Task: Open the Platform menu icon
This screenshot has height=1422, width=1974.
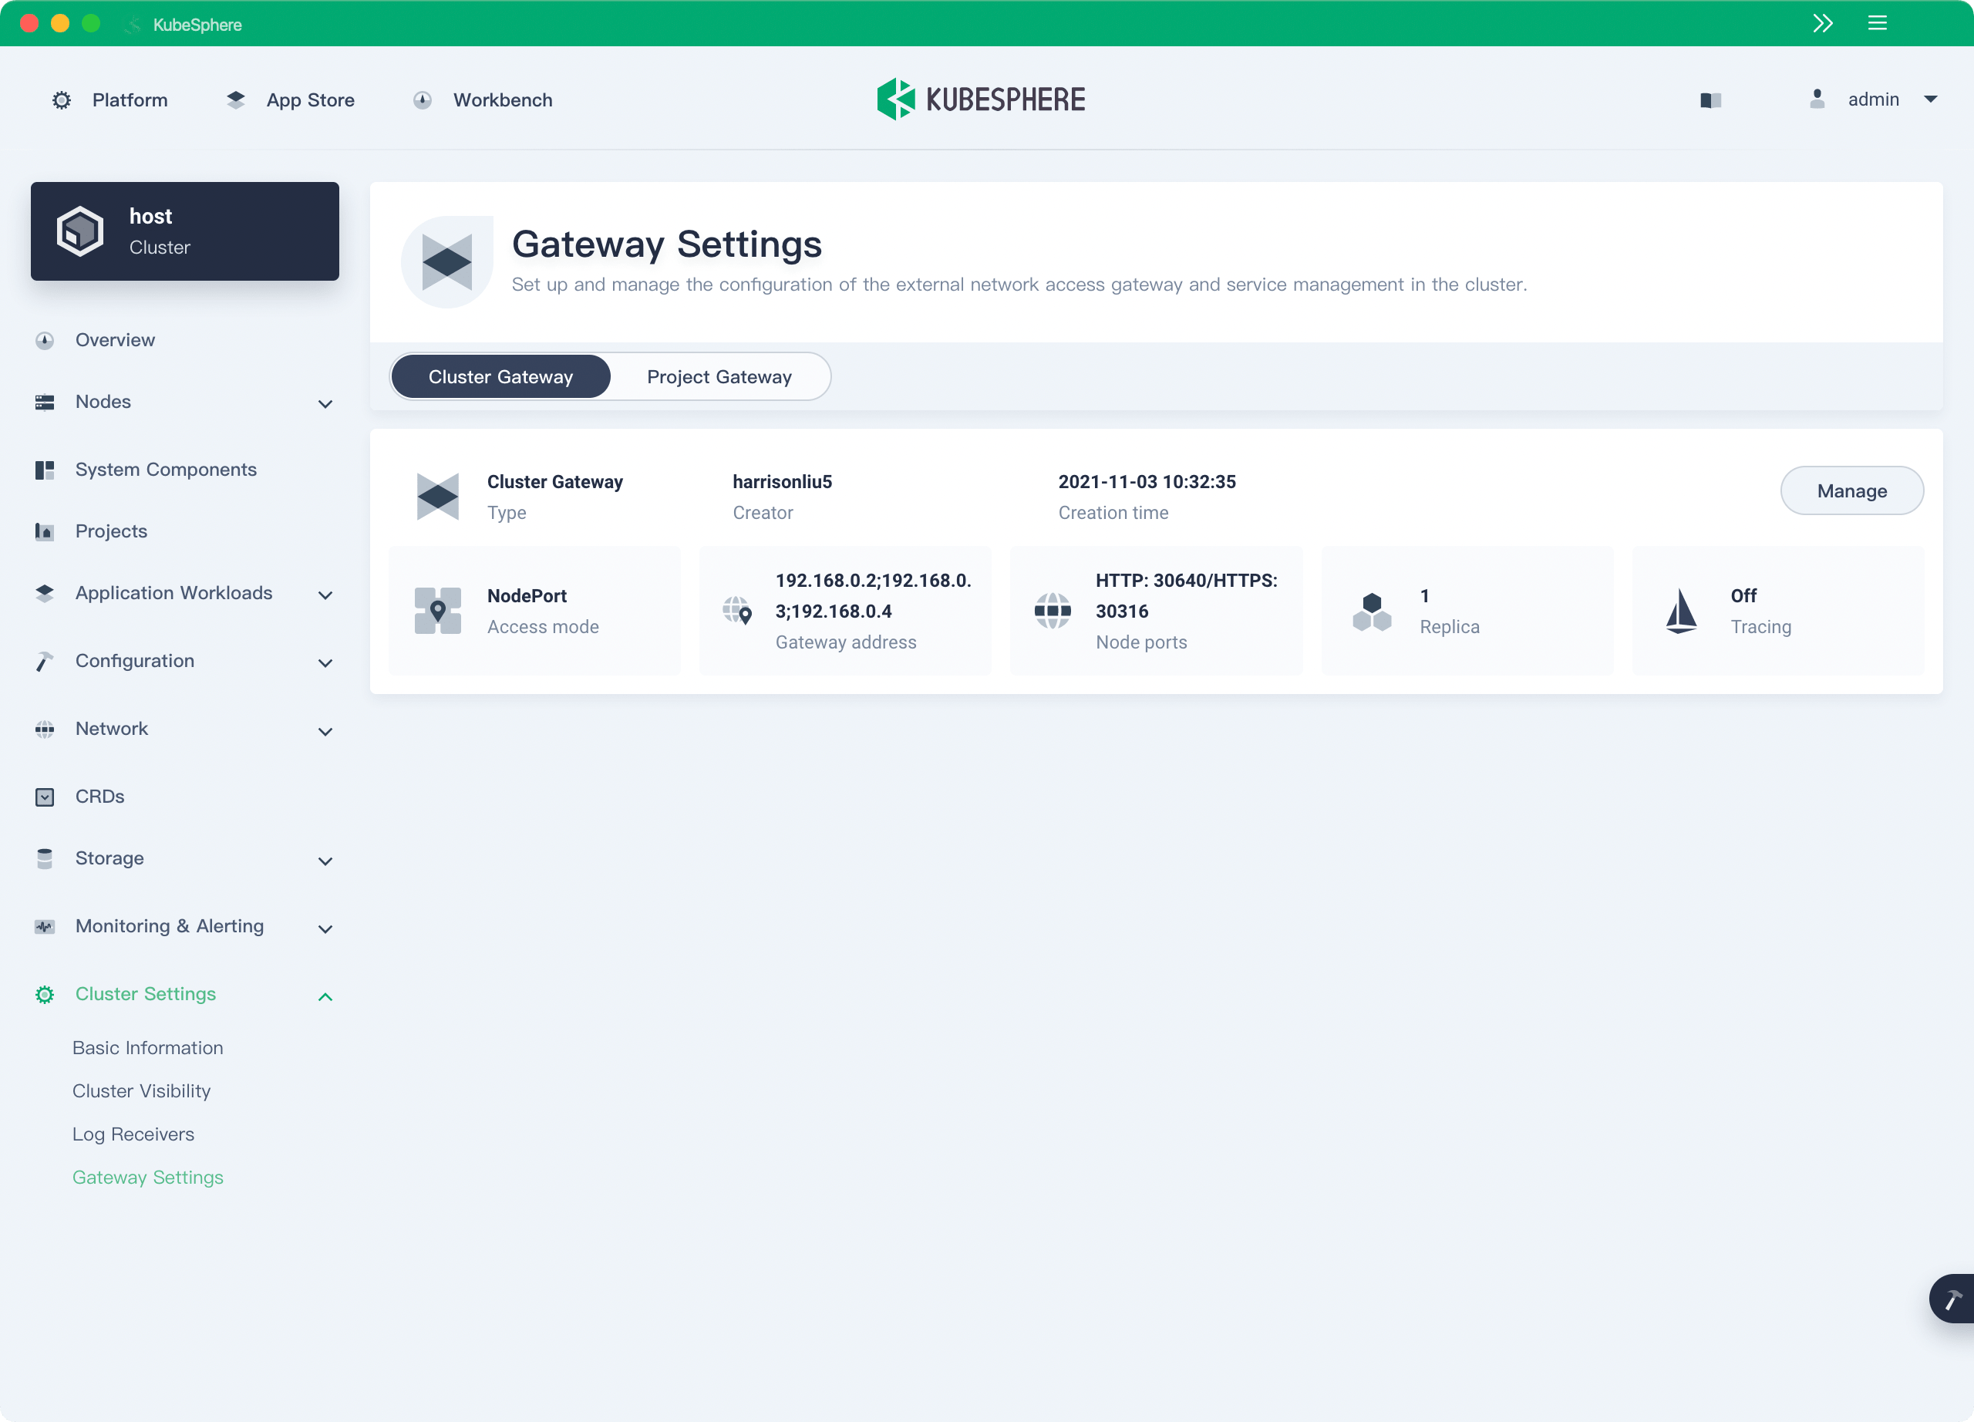Action: point(61,99)
